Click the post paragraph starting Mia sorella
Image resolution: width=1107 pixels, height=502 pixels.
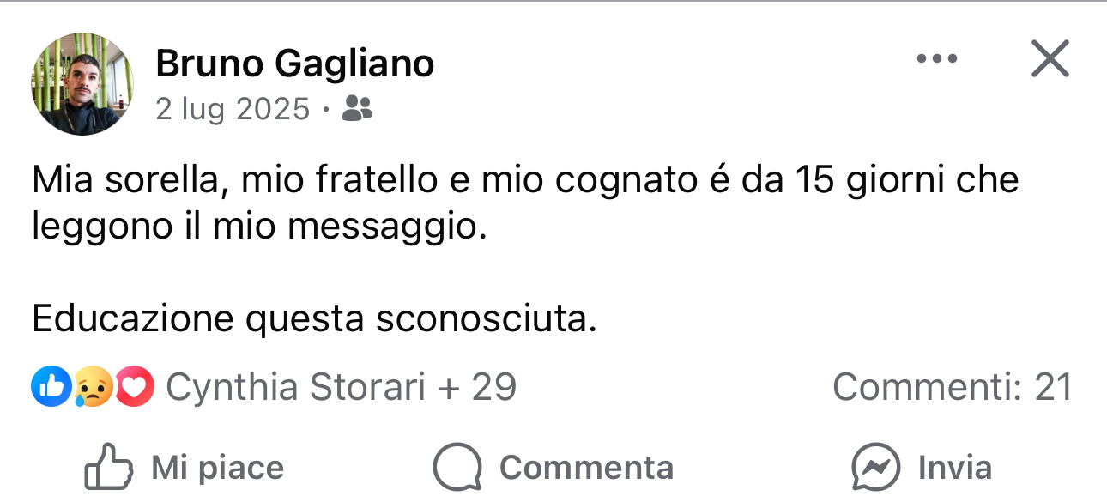point(524,204)
